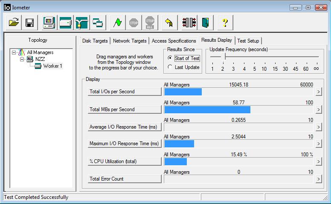Click the 60 mark on Update Frequency scale
Screen dimensions: 331x204
(x=306, y=69)
